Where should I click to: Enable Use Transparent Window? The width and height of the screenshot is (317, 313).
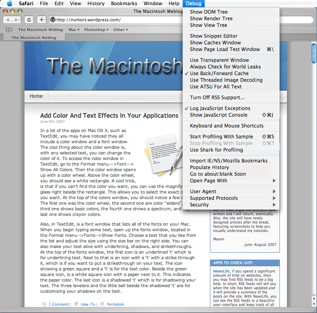click(x=231, y=60)
